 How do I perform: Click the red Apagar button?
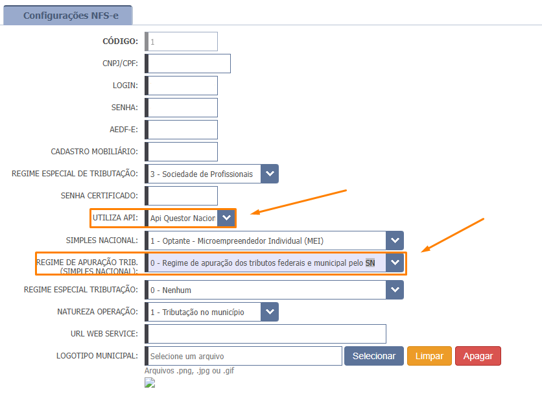click(478, 356)
